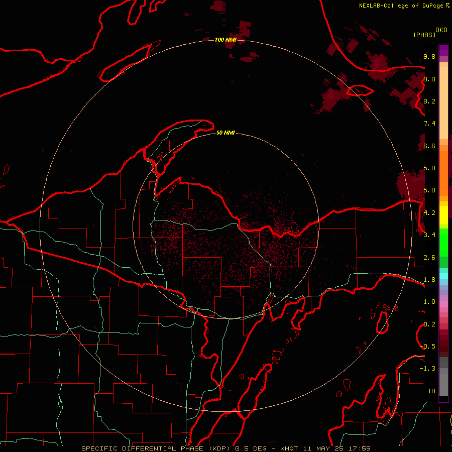452x452 pixels.
Task: Click the NEXLAB-College of DuPage credit text
Action: tap(401, 6)
